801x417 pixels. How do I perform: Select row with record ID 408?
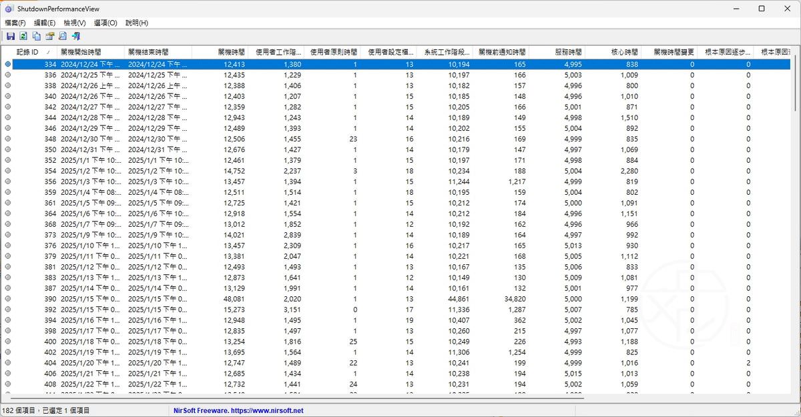click(x=396, y=384)
